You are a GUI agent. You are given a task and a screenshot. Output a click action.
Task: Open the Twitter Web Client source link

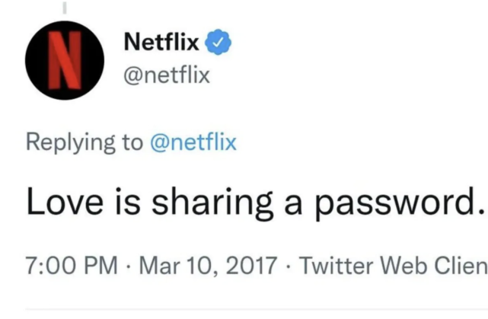coord(393,266)
